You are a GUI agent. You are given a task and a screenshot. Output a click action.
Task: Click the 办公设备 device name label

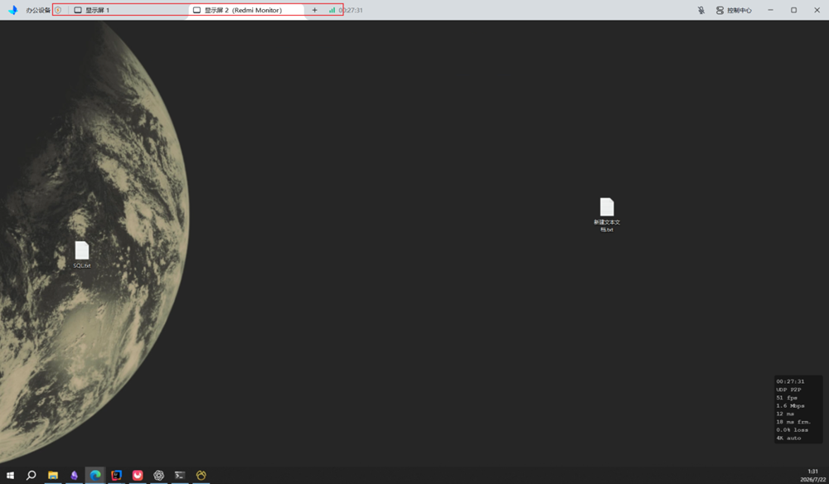click(x=38, y=10)
